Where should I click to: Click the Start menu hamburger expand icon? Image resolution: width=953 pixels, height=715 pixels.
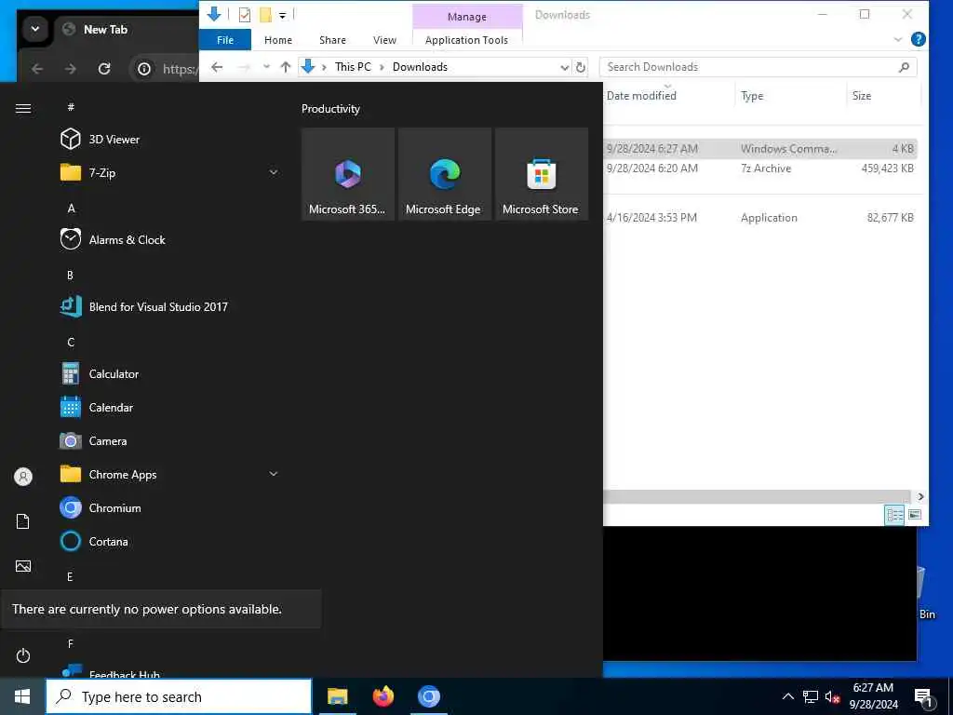tap(23, 108)
